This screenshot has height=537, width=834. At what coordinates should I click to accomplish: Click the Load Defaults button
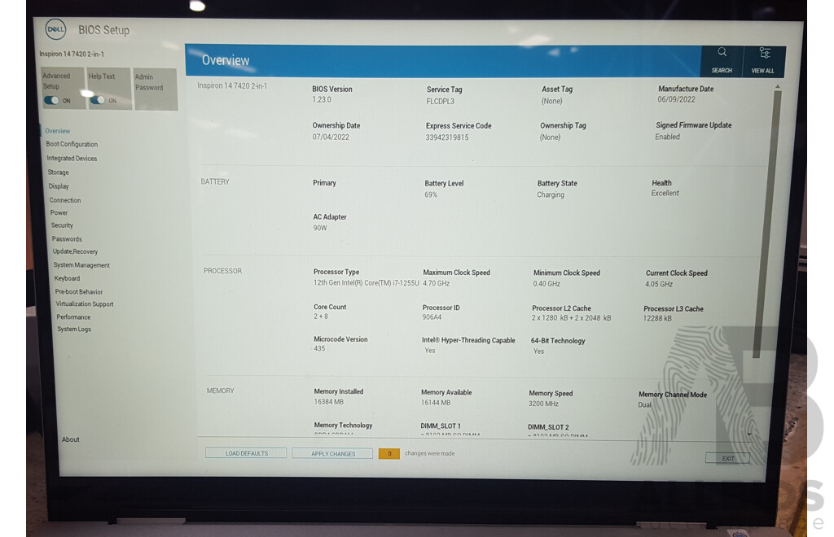(246, 453)
